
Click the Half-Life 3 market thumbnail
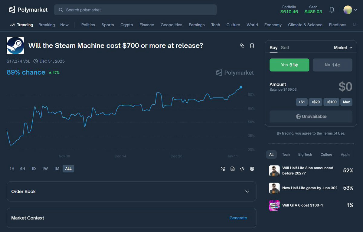coord(274,171)
